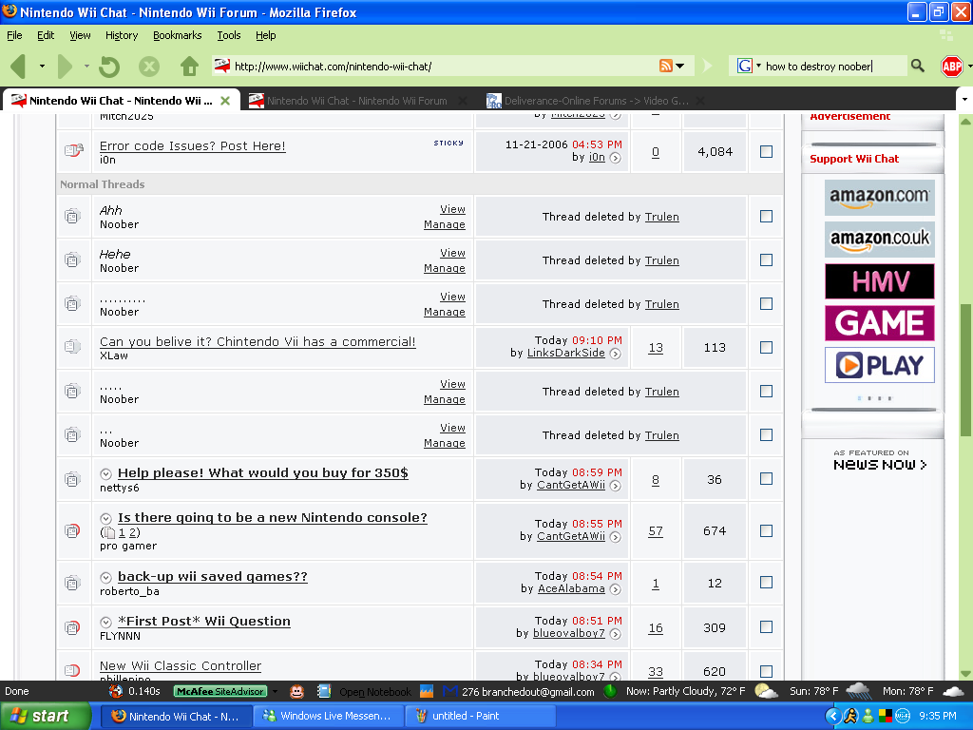Click the GAME sponsor logo
The width and height of the screenshot is (973, 730).
tap(879, 323)
